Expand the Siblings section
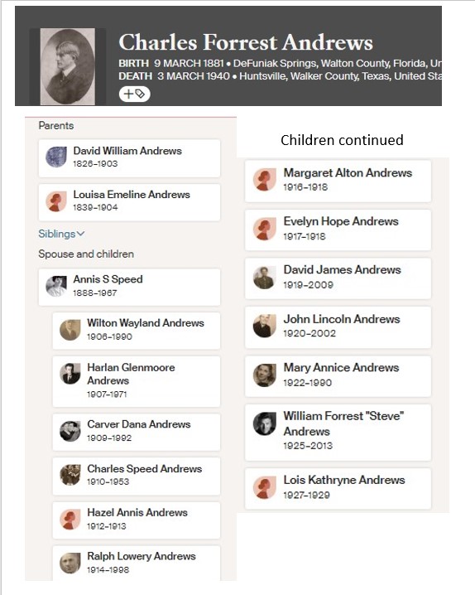The height and width of the screenshot is (595, 475). 61,234
